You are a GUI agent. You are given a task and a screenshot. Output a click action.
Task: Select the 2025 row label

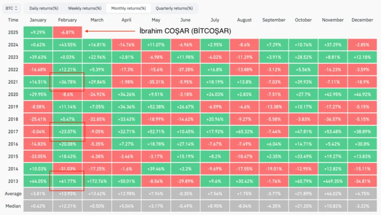13,32
